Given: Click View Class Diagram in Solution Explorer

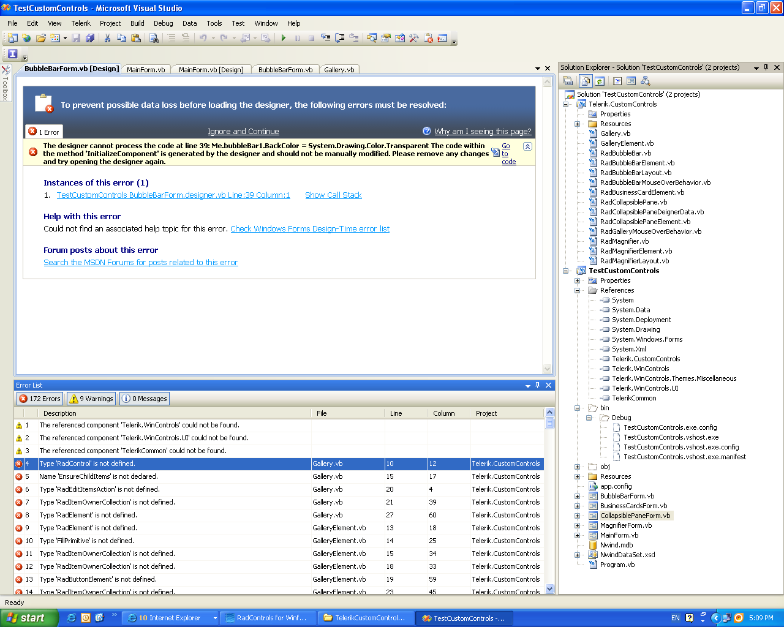Looking at the screenshot, I should click(x=645, y=81).
